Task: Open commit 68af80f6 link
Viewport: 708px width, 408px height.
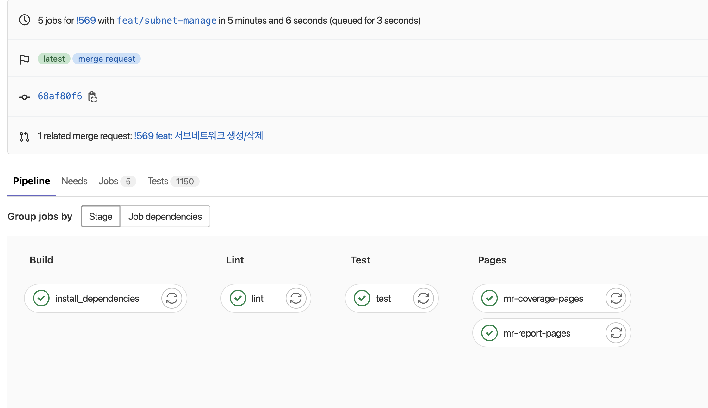Action: pos(60,96)
